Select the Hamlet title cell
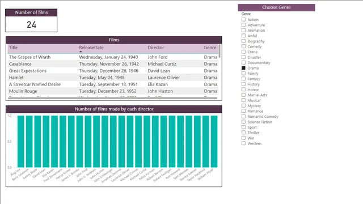This screenshot has width=363, height=204. click(x=16, y=78)
